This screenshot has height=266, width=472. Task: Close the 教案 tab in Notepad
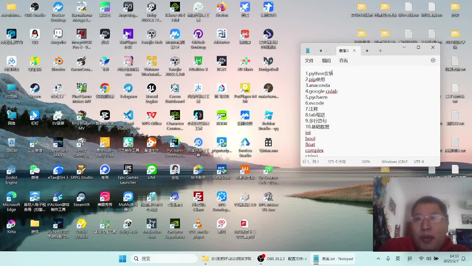coord(354,51)
